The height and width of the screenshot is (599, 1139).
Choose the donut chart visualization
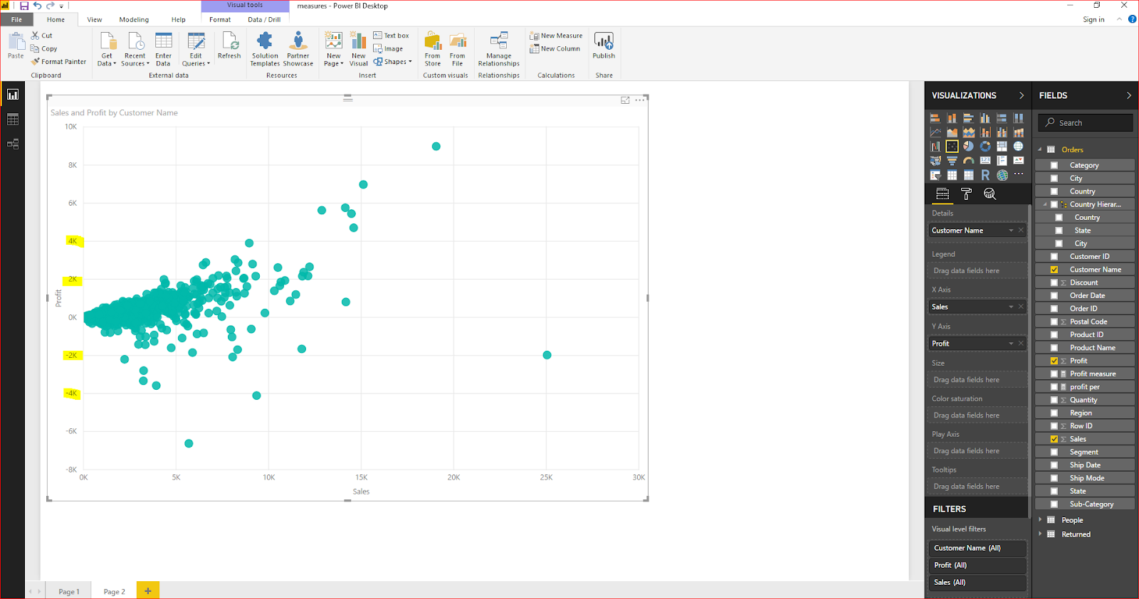(985, 147)
